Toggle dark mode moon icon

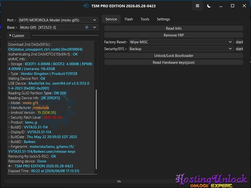tap(209, 6)
